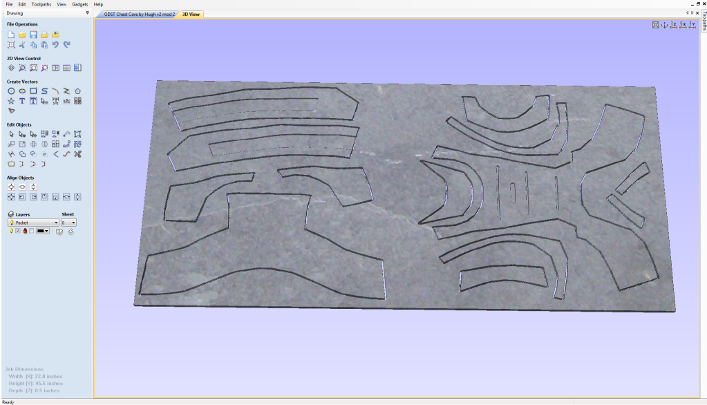This screenshot has width=707, height=405.
Task: Click Zoom to selected objects icon
Action: click(44, 68)
